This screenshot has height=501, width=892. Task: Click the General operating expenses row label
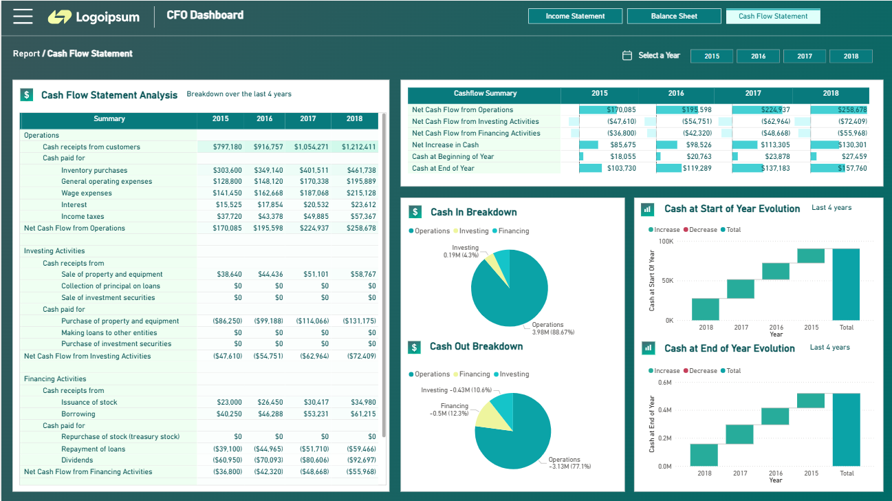(x=107, y=182)
